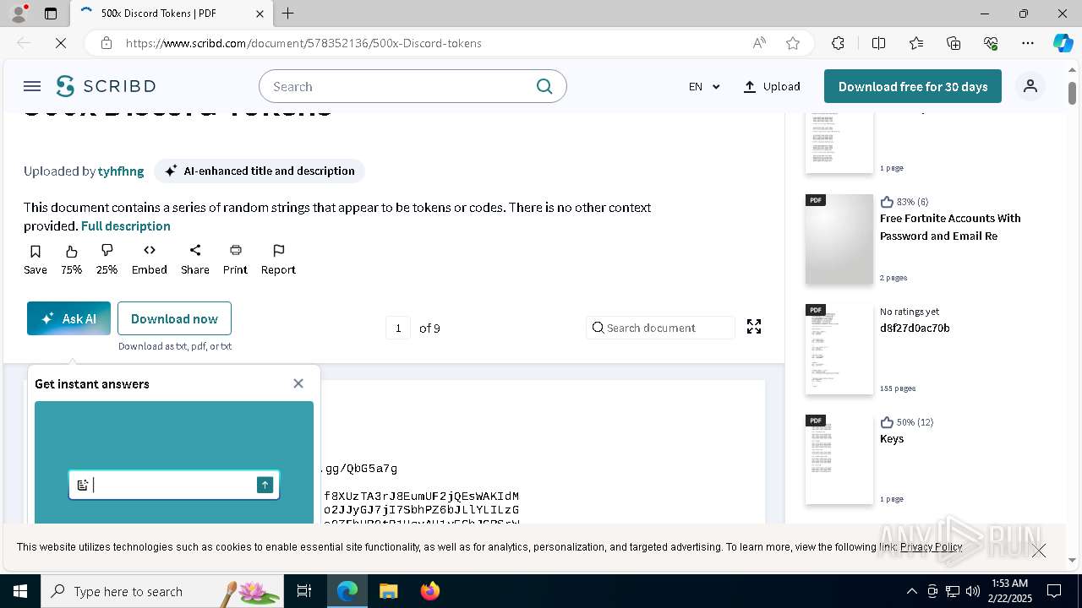Close the Get instant answers popup
Image resolution: width=1082 pixels, height=608 pixels.
click(x=298, y=383)
